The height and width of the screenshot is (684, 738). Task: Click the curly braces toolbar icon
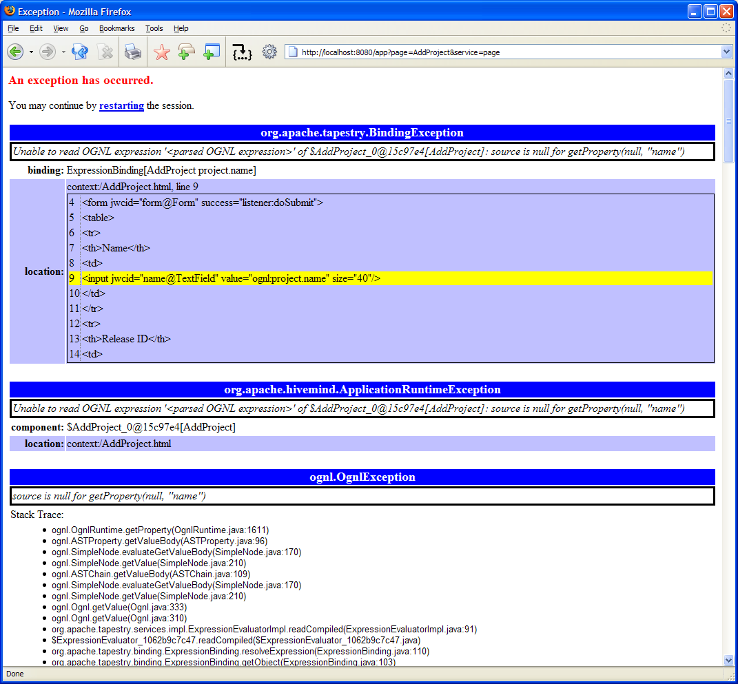coord(242,52)
